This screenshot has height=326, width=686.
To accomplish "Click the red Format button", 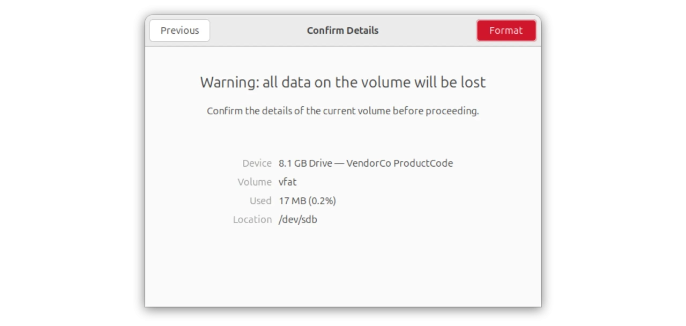I will (506, 31).
